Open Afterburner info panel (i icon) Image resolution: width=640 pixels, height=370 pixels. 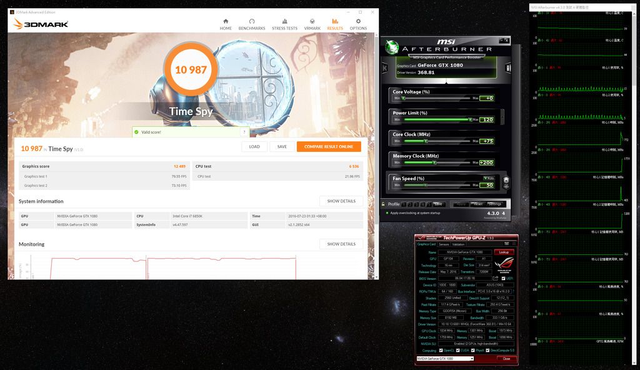(508, 67)
